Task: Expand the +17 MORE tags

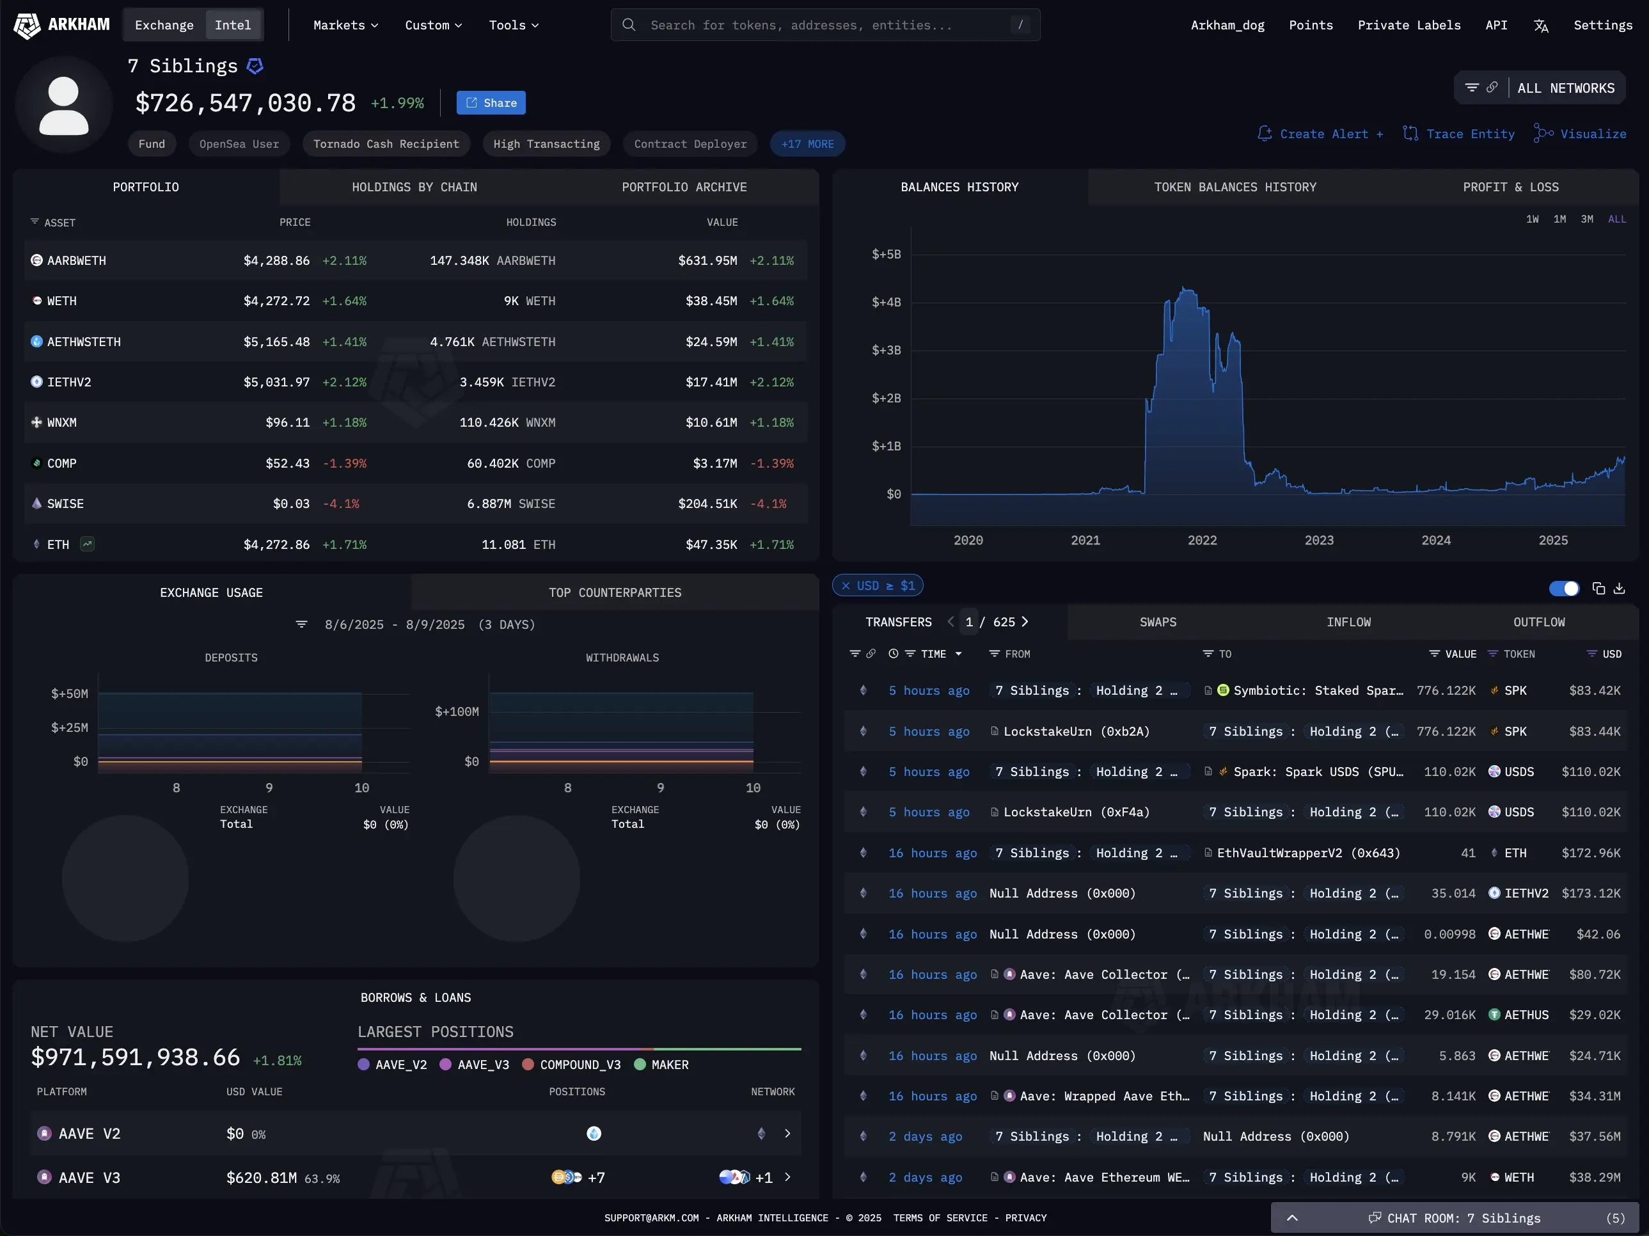Action: [x=807, y=144]
